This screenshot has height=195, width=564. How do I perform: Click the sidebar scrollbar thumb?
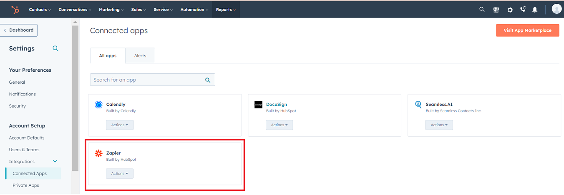[75, 98]
